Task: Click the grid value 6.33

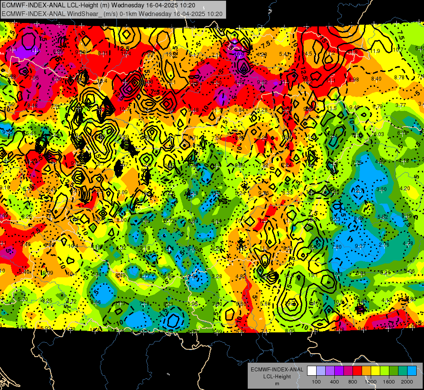Action: click(x=288, y=192)
